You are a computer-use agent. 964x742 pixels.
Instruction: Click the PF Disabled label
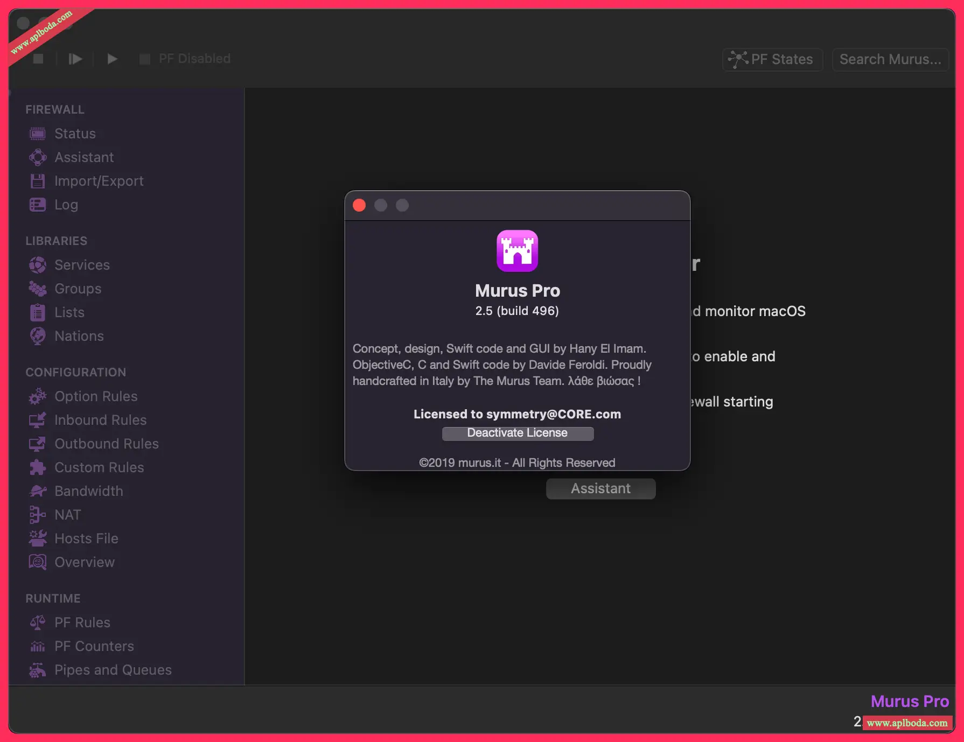pos(194,59)
